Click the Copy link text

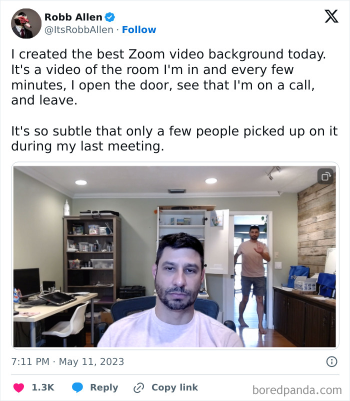point(175,387)
